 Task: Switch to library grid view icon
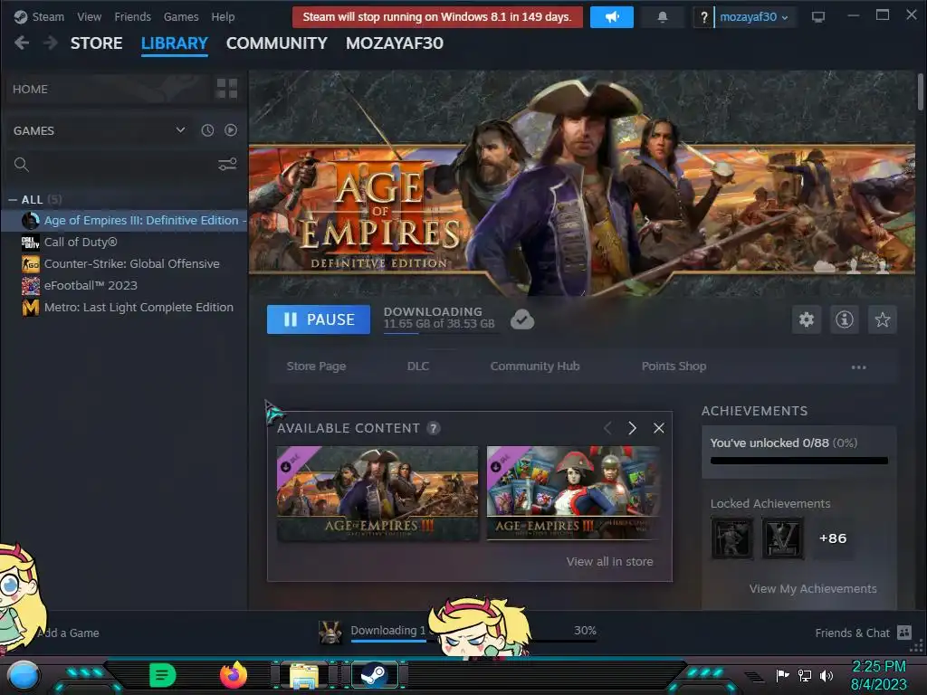tap(227, 89)
